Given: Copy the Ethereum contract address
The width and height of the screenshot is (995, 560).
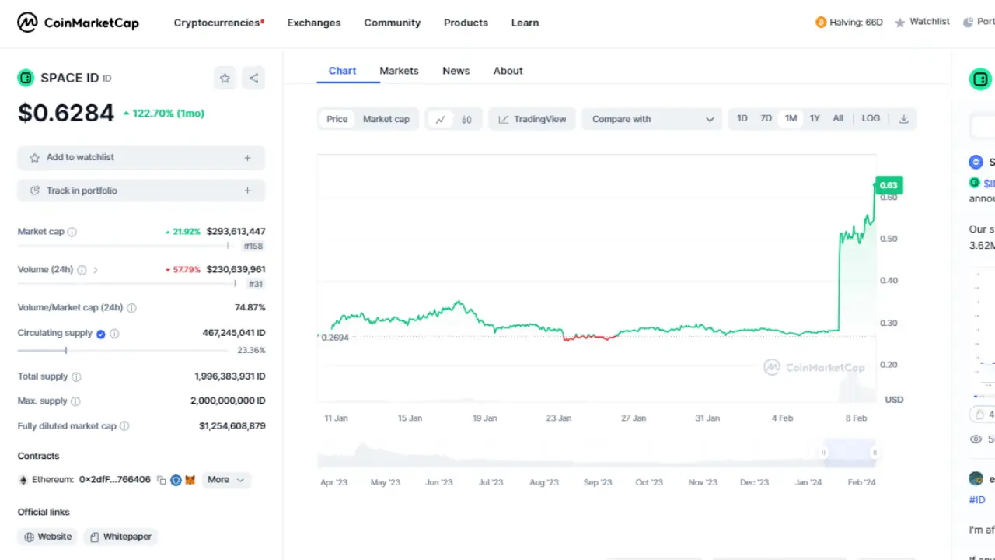Looking at the screenshot, I should (161, 480).
